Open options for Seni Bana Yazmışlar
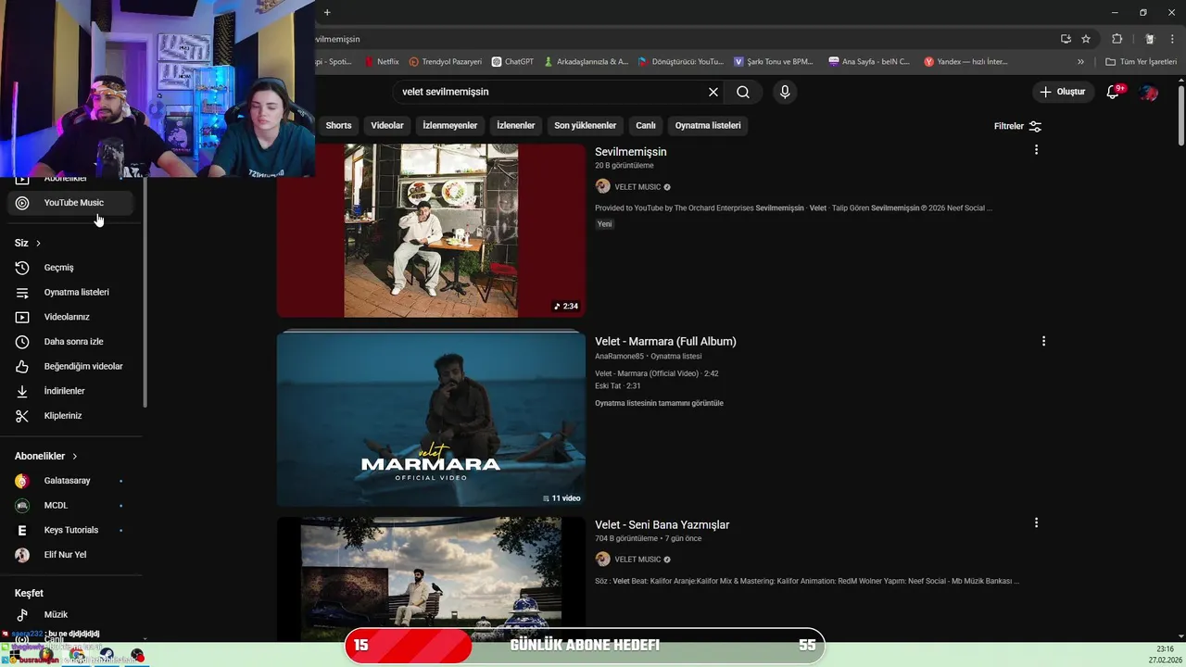Viewport: 1186px width, 667px height. pos(1036,522)
